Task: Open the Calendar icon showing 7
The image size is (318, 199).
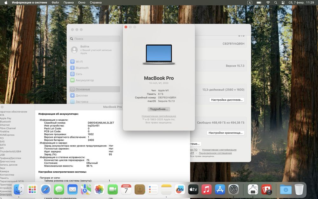Action: click(x=126, y=189)
